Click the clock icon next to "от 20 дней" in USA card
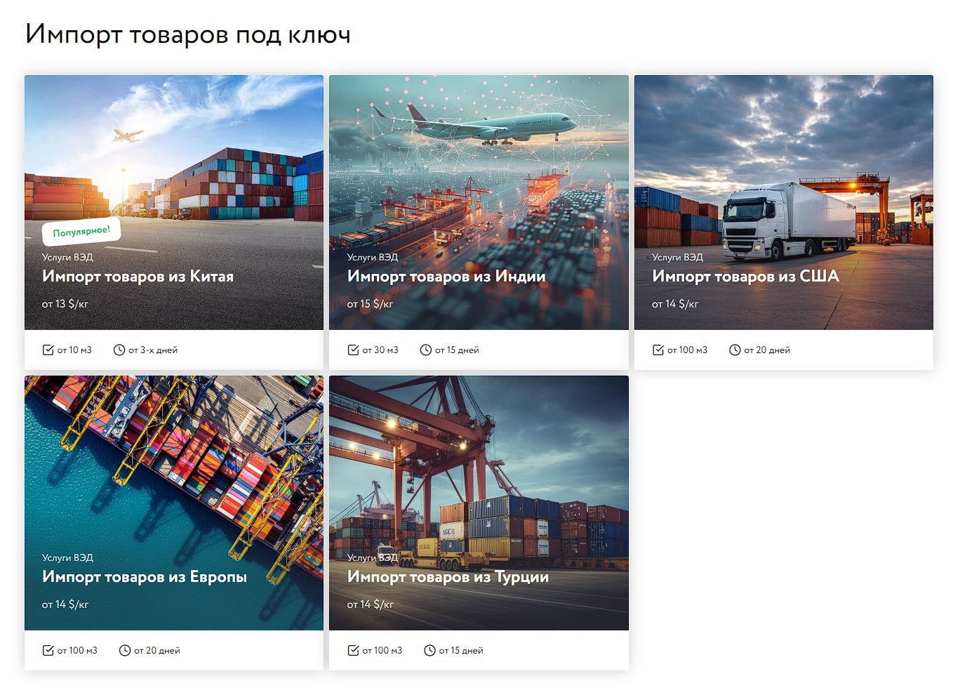 click(735, 350)
